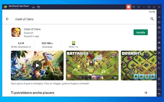Click the PEGI 7 rating badge
The width and height of the screenshot is (164, 102).
point(73,43)
